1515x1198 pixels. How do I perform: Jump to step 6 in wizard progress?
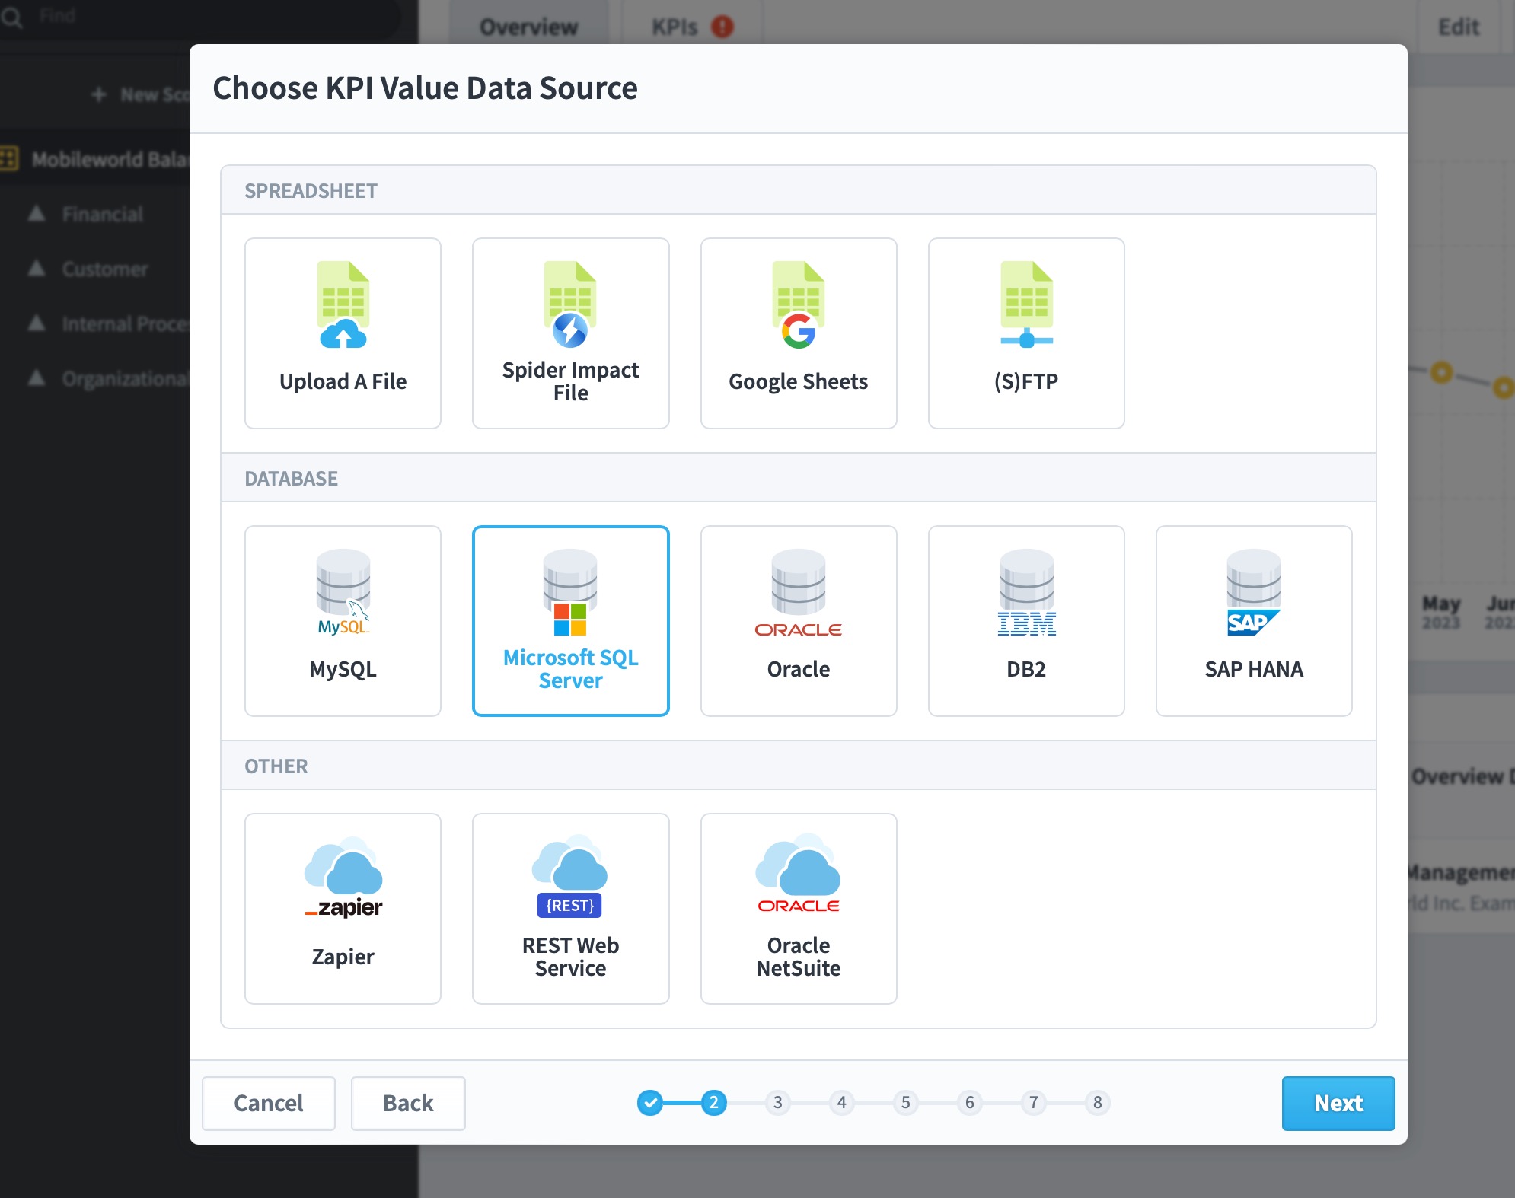point(969,1102)
